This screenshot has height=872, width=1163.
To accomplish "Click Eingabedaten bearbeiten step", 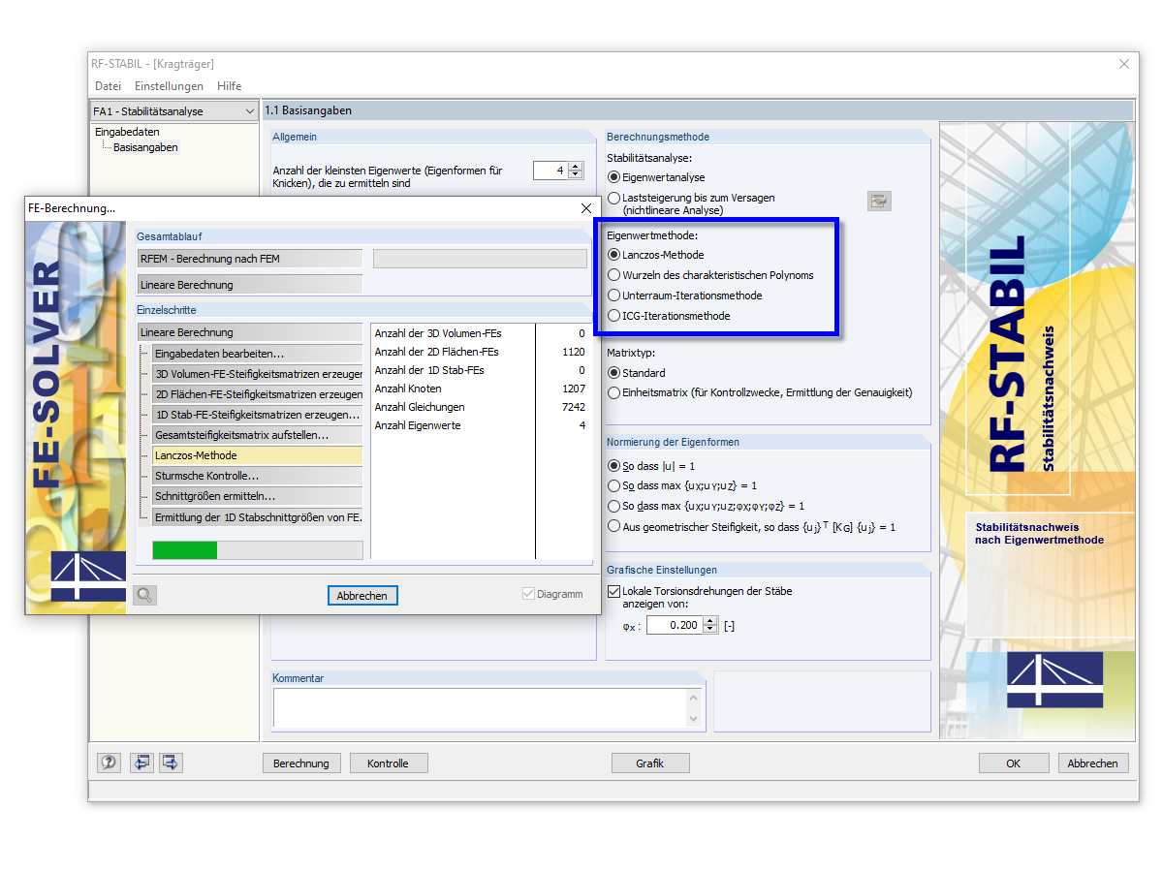I will [x=258, y=354].
